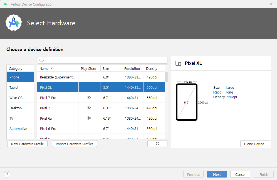Click New Hardware Profile button
The height and width of the screenshot is (180, 277).
point(27,144)
